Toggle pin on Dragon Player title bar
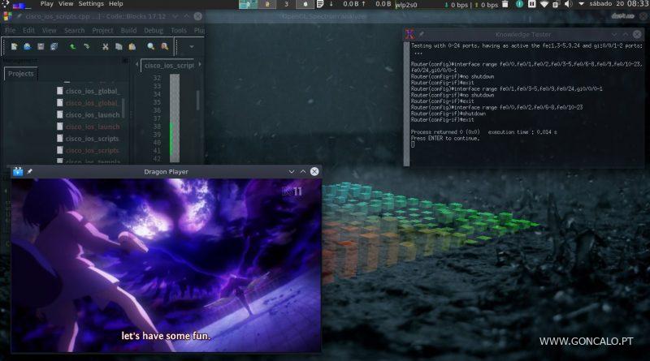This screenshot has width=650, height=361. coord(30,172)
